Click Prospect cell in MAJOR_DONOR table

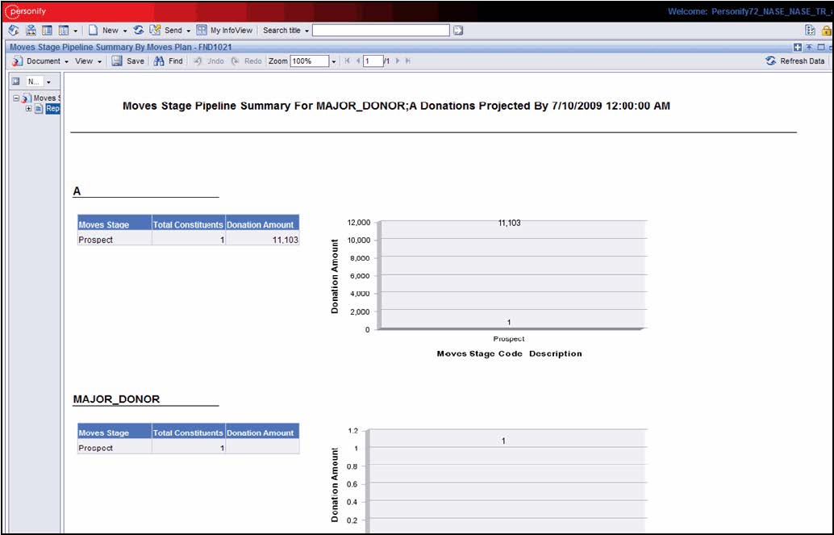click(x=115, y=448)
